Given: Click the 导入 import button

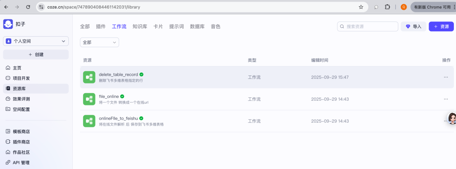Looking at the screenshot, I should click(x=413, y=27).
